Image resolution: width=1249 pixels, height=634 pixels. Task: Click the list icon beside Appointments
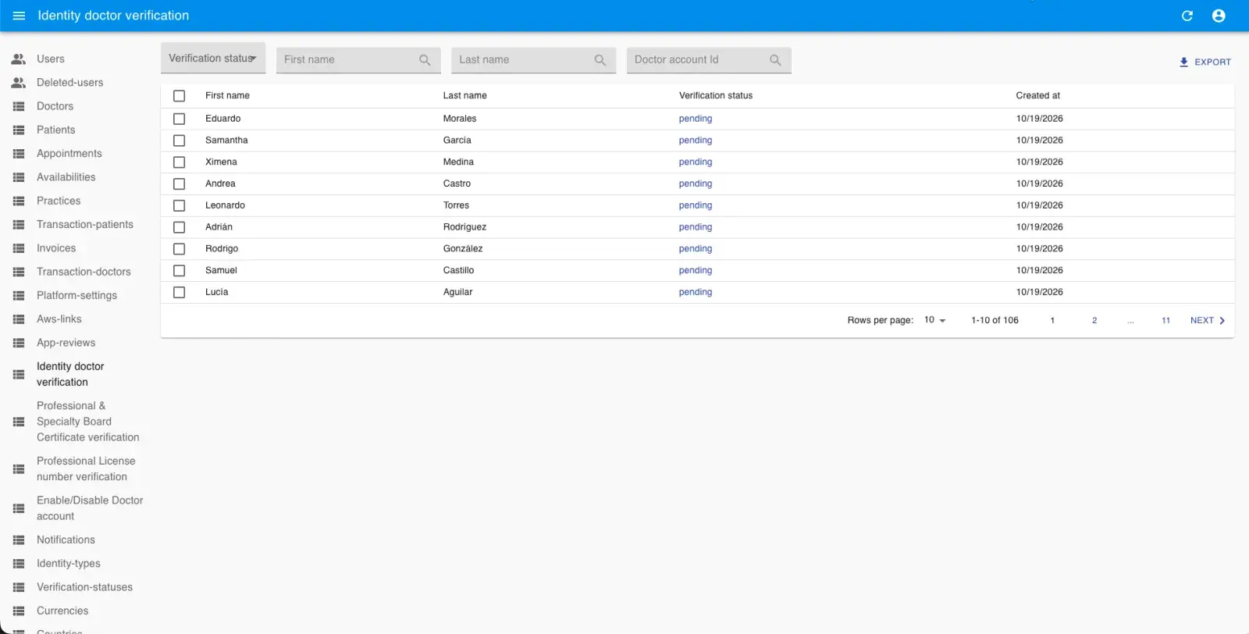pos(19,154)
